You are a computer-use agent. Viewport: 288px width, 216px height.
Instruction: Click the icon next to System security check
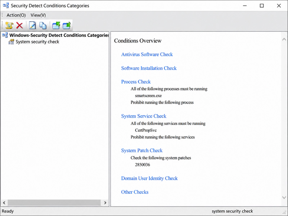(11, 42)
